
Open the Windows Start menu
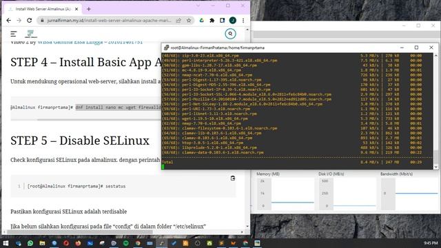[x=6, y=243]
